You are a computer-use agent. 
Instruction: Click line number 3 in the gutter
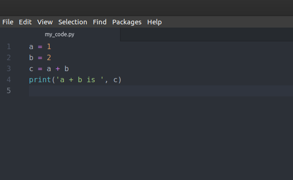[x=9, y=68]
